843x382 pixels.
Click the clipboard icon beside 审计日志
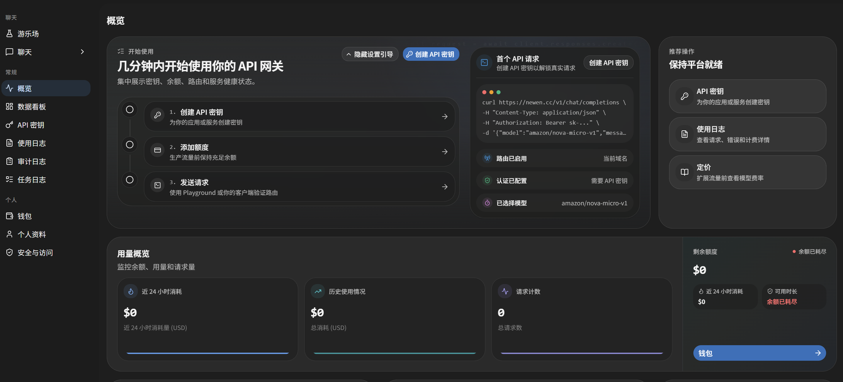[9, 161]
